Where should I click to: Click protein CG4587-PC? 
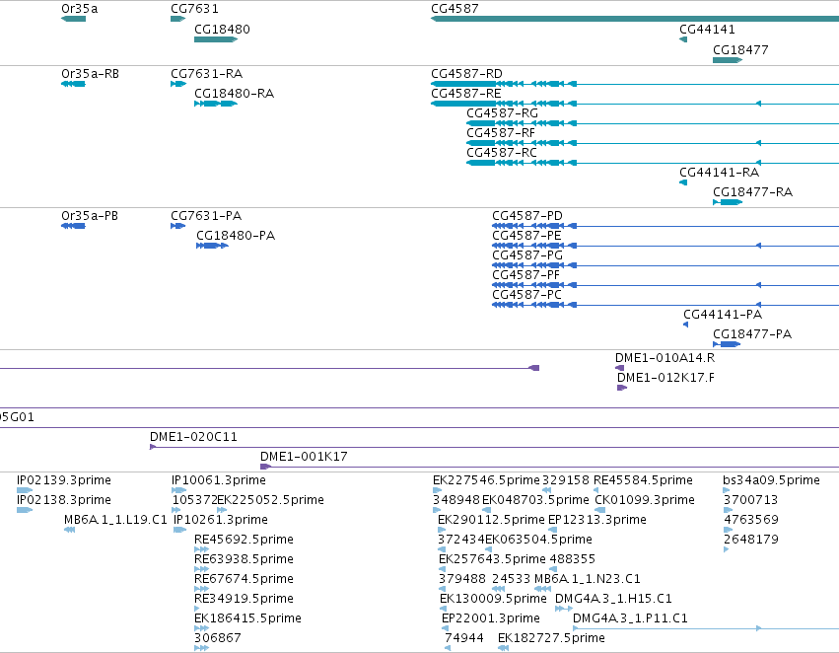(x=665, y=305)
